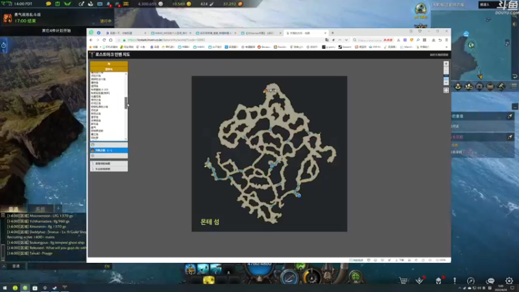Click the globe button on the HUD
The height and width of the screenshot is (292, 519).
[x=356, y=276]
